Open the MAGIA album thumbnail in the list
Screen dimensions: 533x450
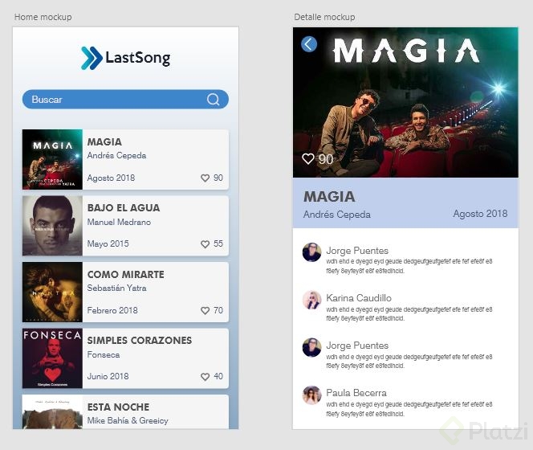click(52, 159)
